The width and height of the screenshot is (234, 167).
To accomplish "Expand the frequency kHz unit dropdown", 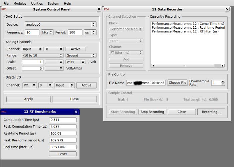I will 47,32.
